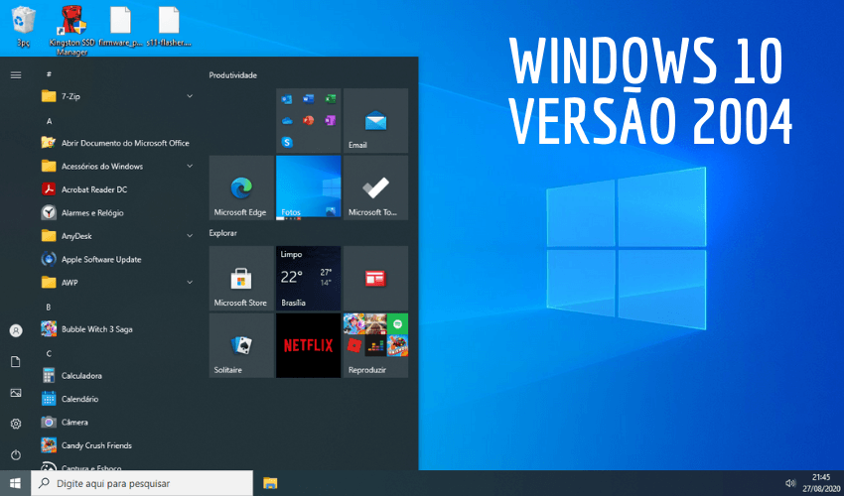The image size is (844, 496).
Task: Launch the Solitaire tile
Action: [x=241, y=345]
